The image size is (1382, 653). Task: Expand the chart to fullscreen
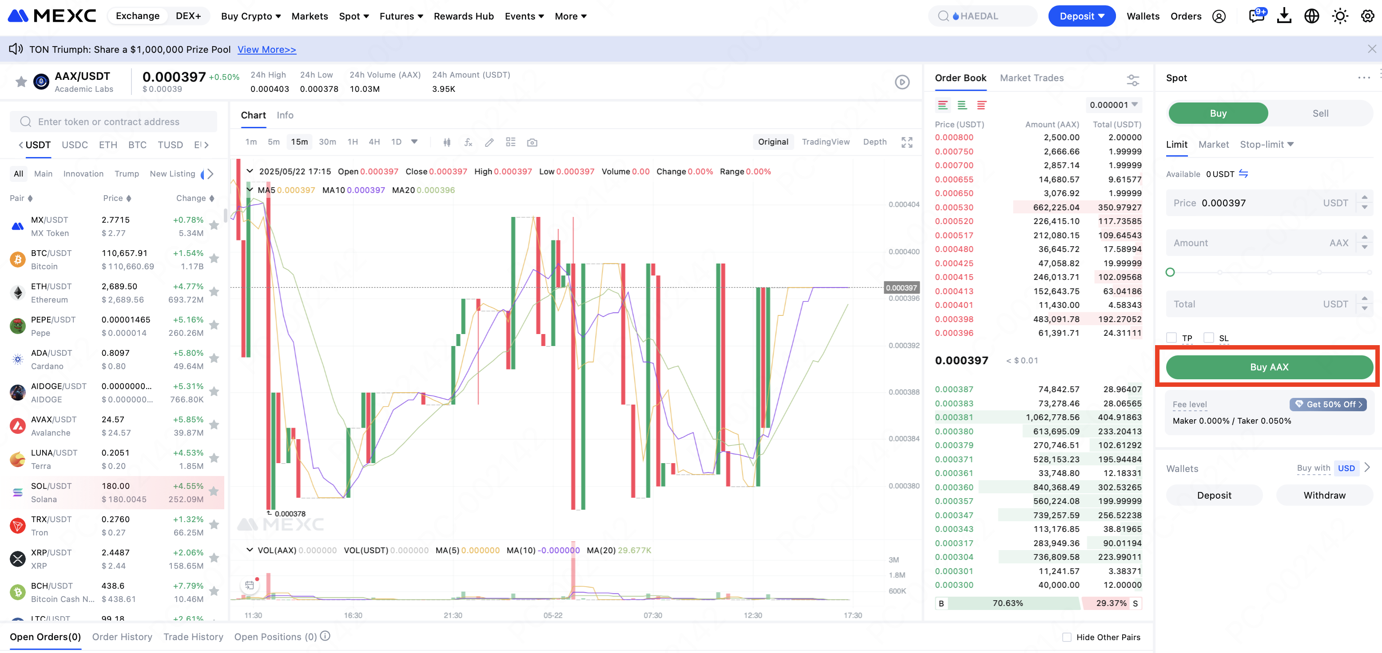907,142
